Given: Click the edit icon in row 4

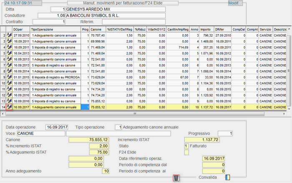Looking at the screenshot, I should tap(9, 47).
